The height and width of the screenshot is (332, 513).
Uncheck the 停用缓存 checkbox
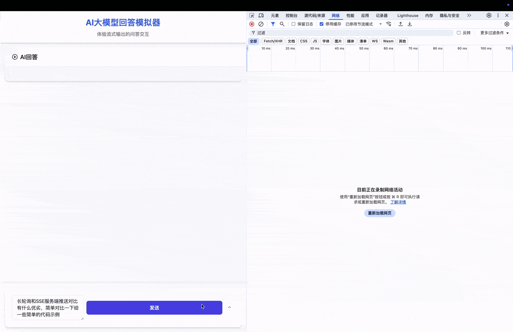pyautogui.click(x=322, y=24)
